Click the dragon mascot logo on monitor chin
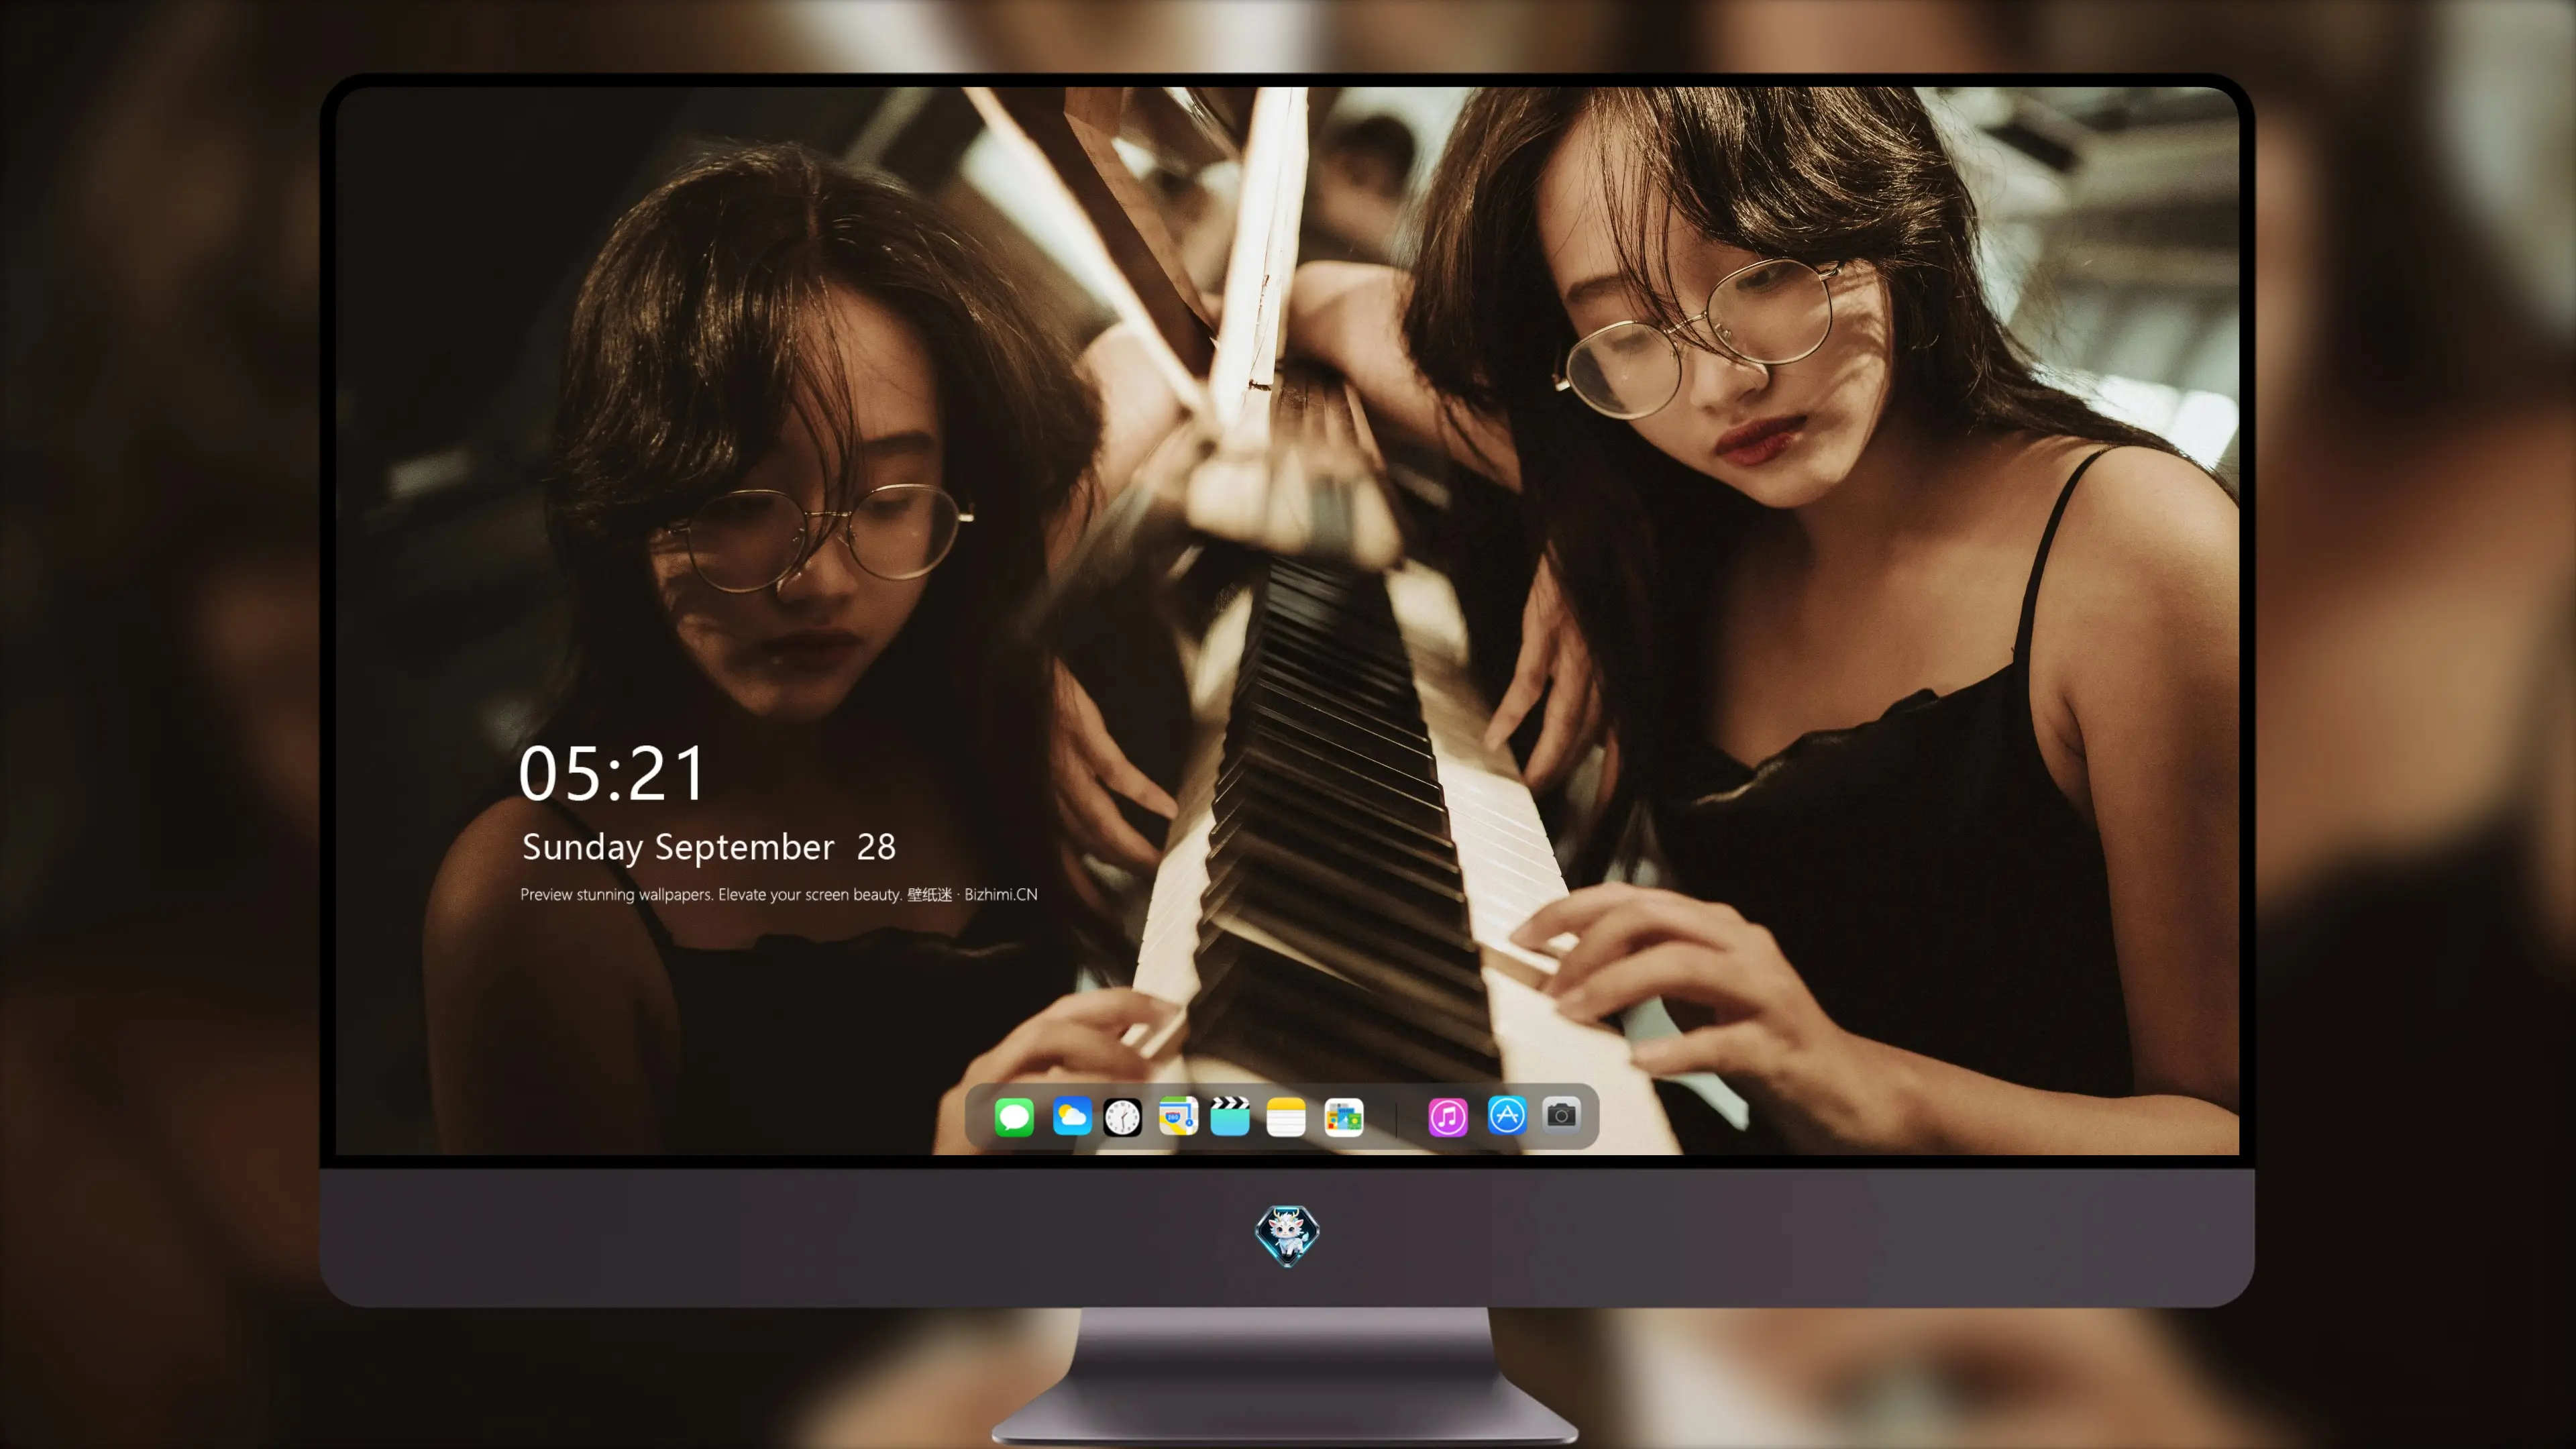Screen dimensions: 2576x1449 pyautogui.click(x=1287, y=1236)
